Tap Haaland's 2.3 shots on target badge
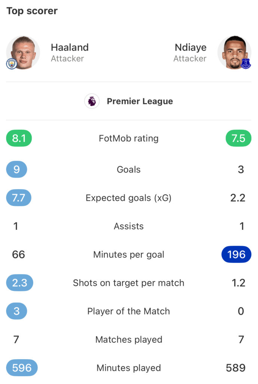 click(x=19, y=283)
